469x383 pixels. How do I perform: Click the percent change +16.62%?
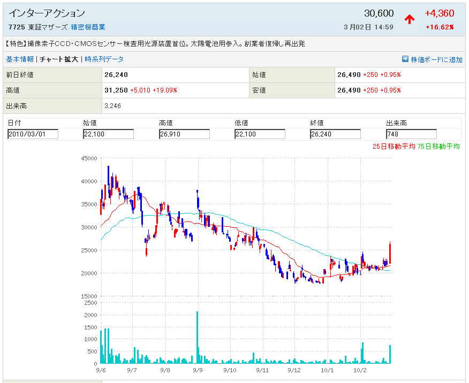click(x=440, y=27)
